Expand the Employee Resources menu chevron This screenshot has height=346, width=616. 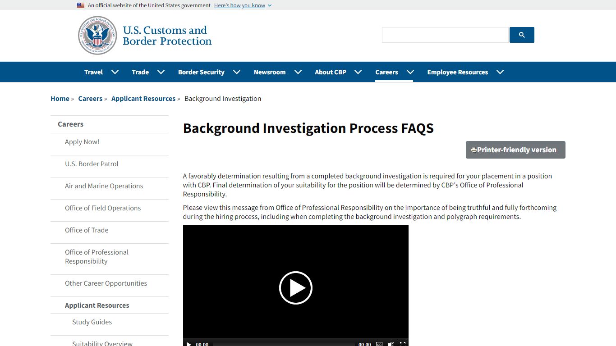point(500,72)
